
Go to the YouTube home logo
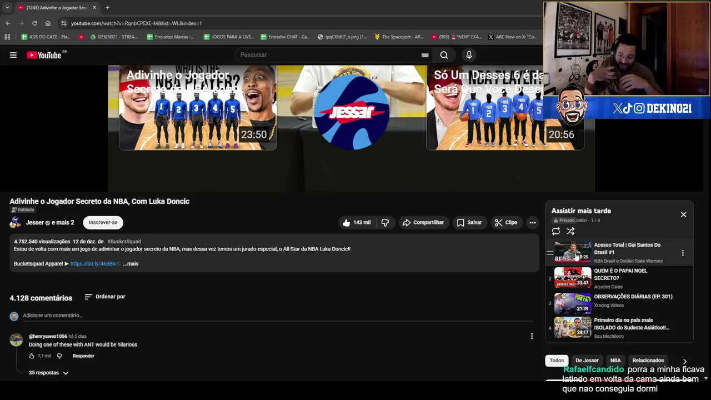[44, 55]
